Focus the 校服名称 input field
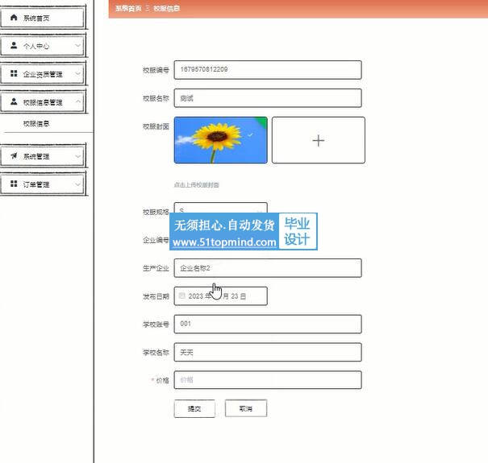Screen dimensions: 488x463 pyautogui.click(x=268, y=98)
